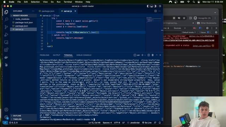This screenshot has height=127, width=226.
Task: Collapse the REDDIT-READER folder section
Action: [x=23, y=16]
